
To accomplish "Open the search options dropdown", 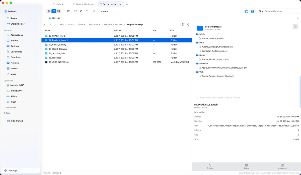I will pyautogui.click(x=261, y=11).
